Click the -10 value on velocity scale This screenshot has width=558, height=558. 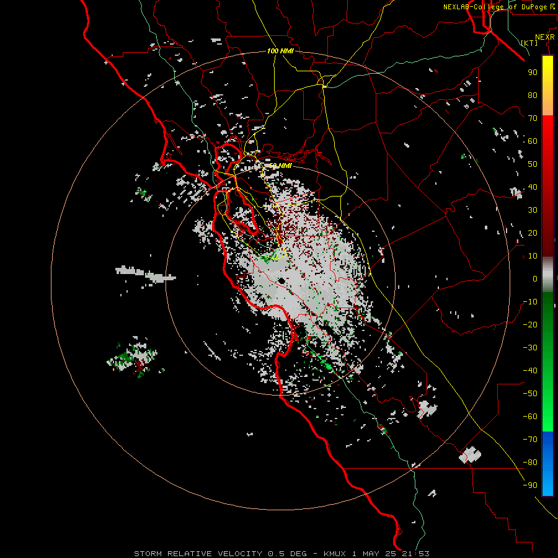(x=530, y=302)
